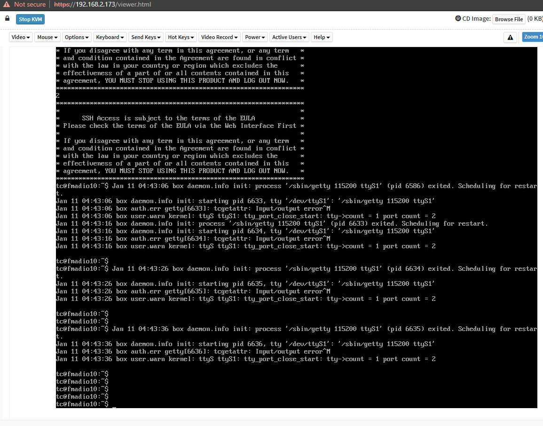Click the warning triangle alert button
Screen dimensions: 543x426
point(510,38)
